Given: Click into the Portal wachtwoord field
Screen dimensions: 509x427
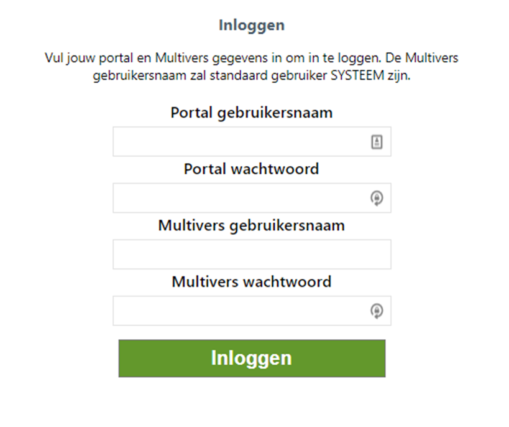Looking at the screenshot, I should point(239,198).
